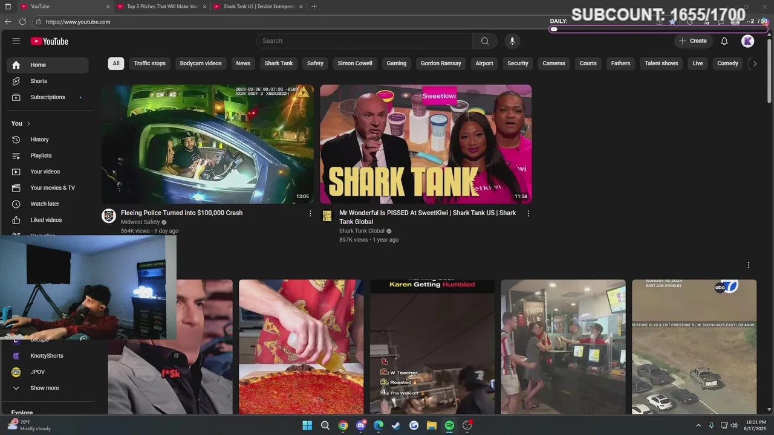Open the notifications bell
774x435 pixels.
(x=724, y=41)
